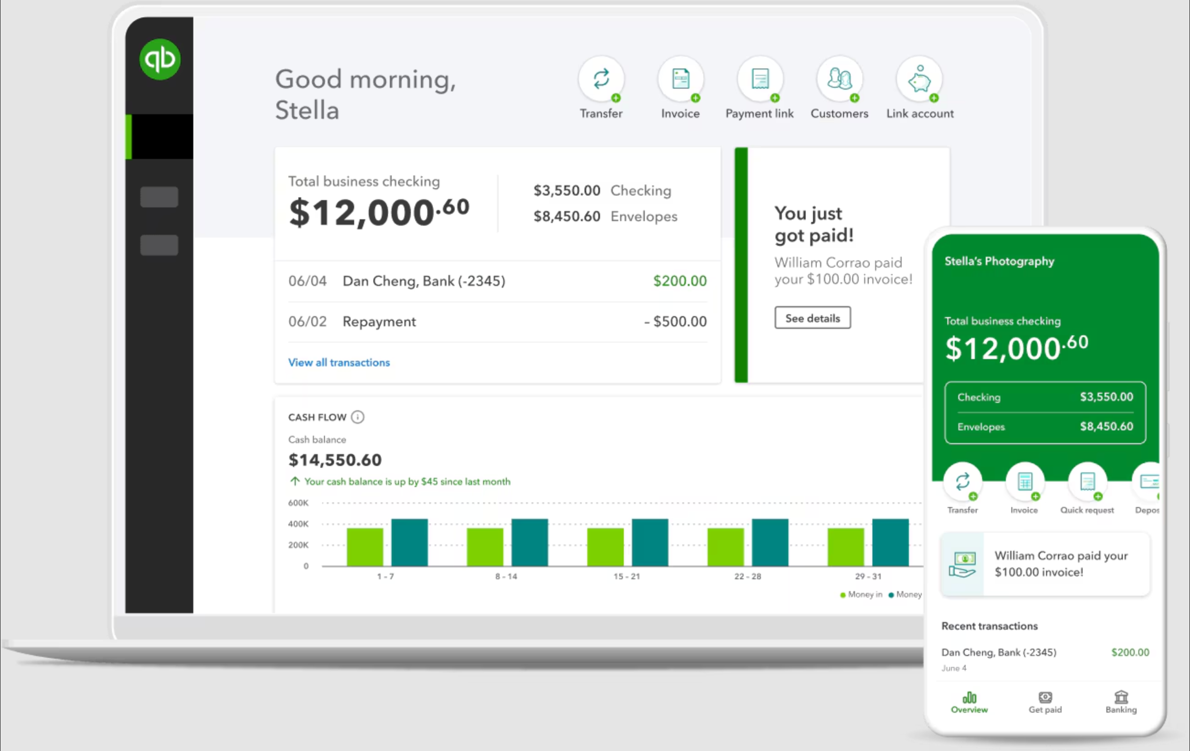Switch to the Get paid tab on phone
Image resolution: width=1190 pixels, height=751 pixels.
[1045, 702]
